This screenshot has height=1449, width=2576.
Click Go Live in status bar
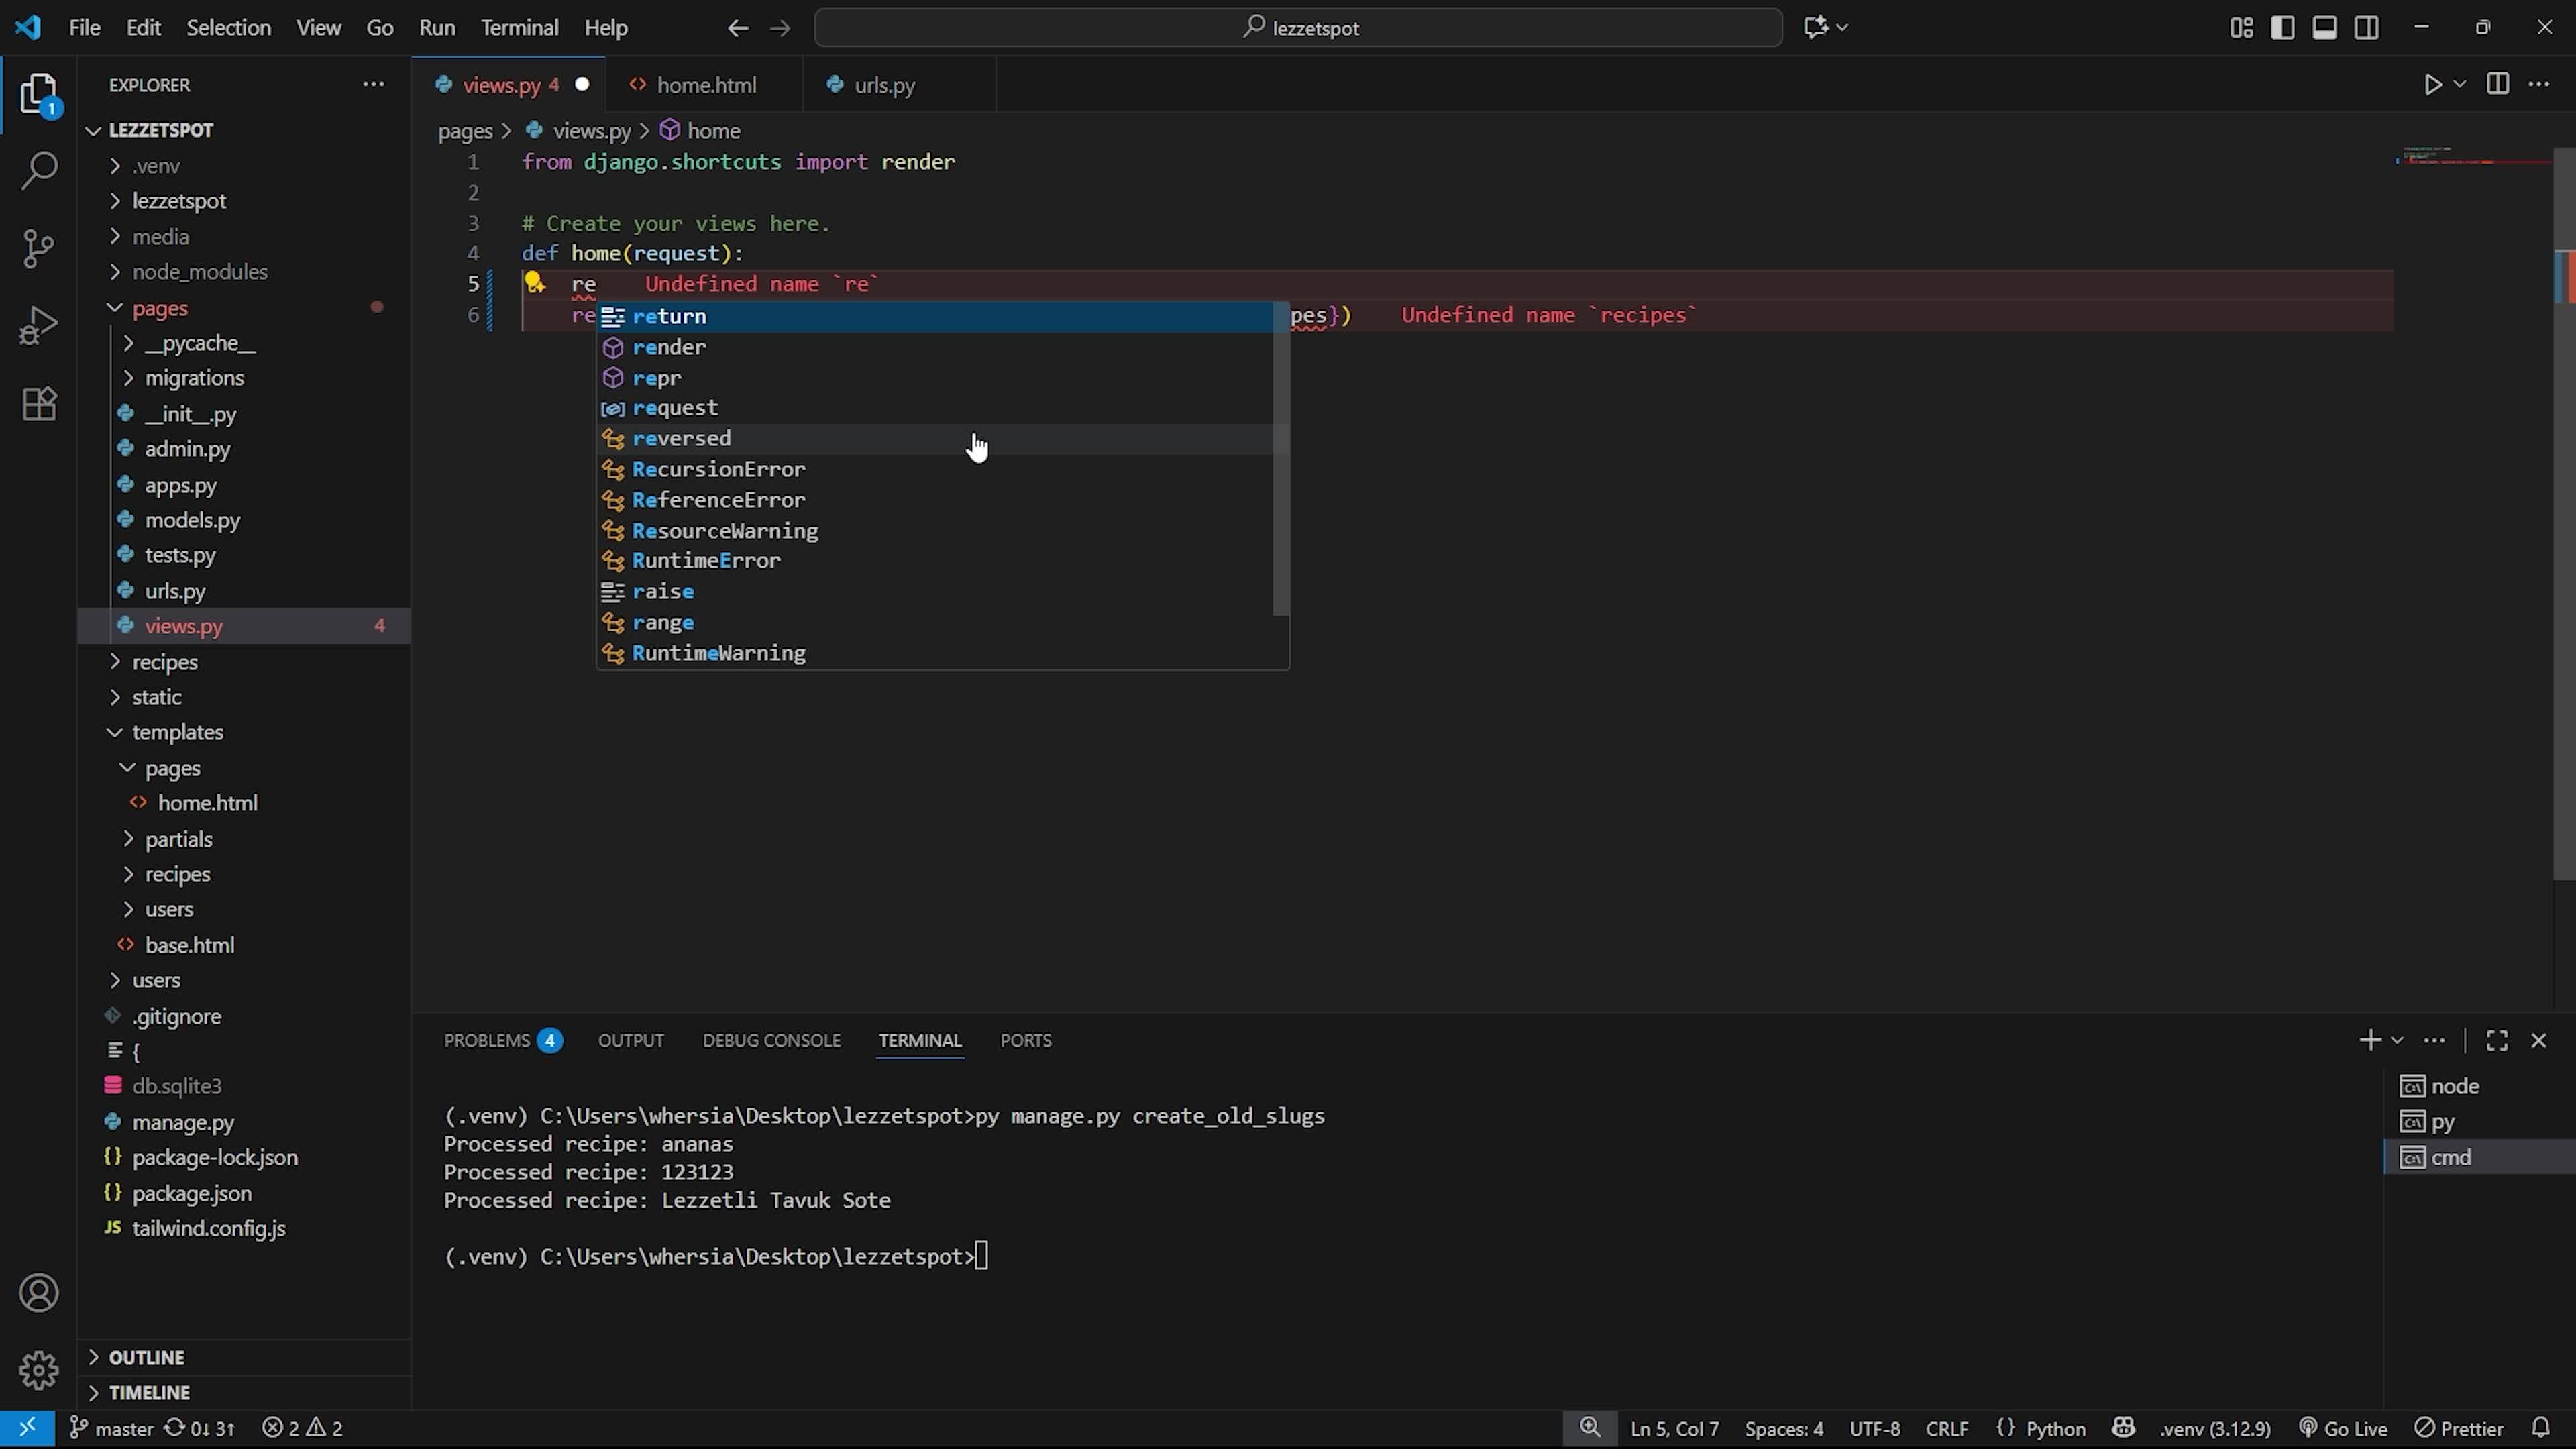coord(2343,1428)
